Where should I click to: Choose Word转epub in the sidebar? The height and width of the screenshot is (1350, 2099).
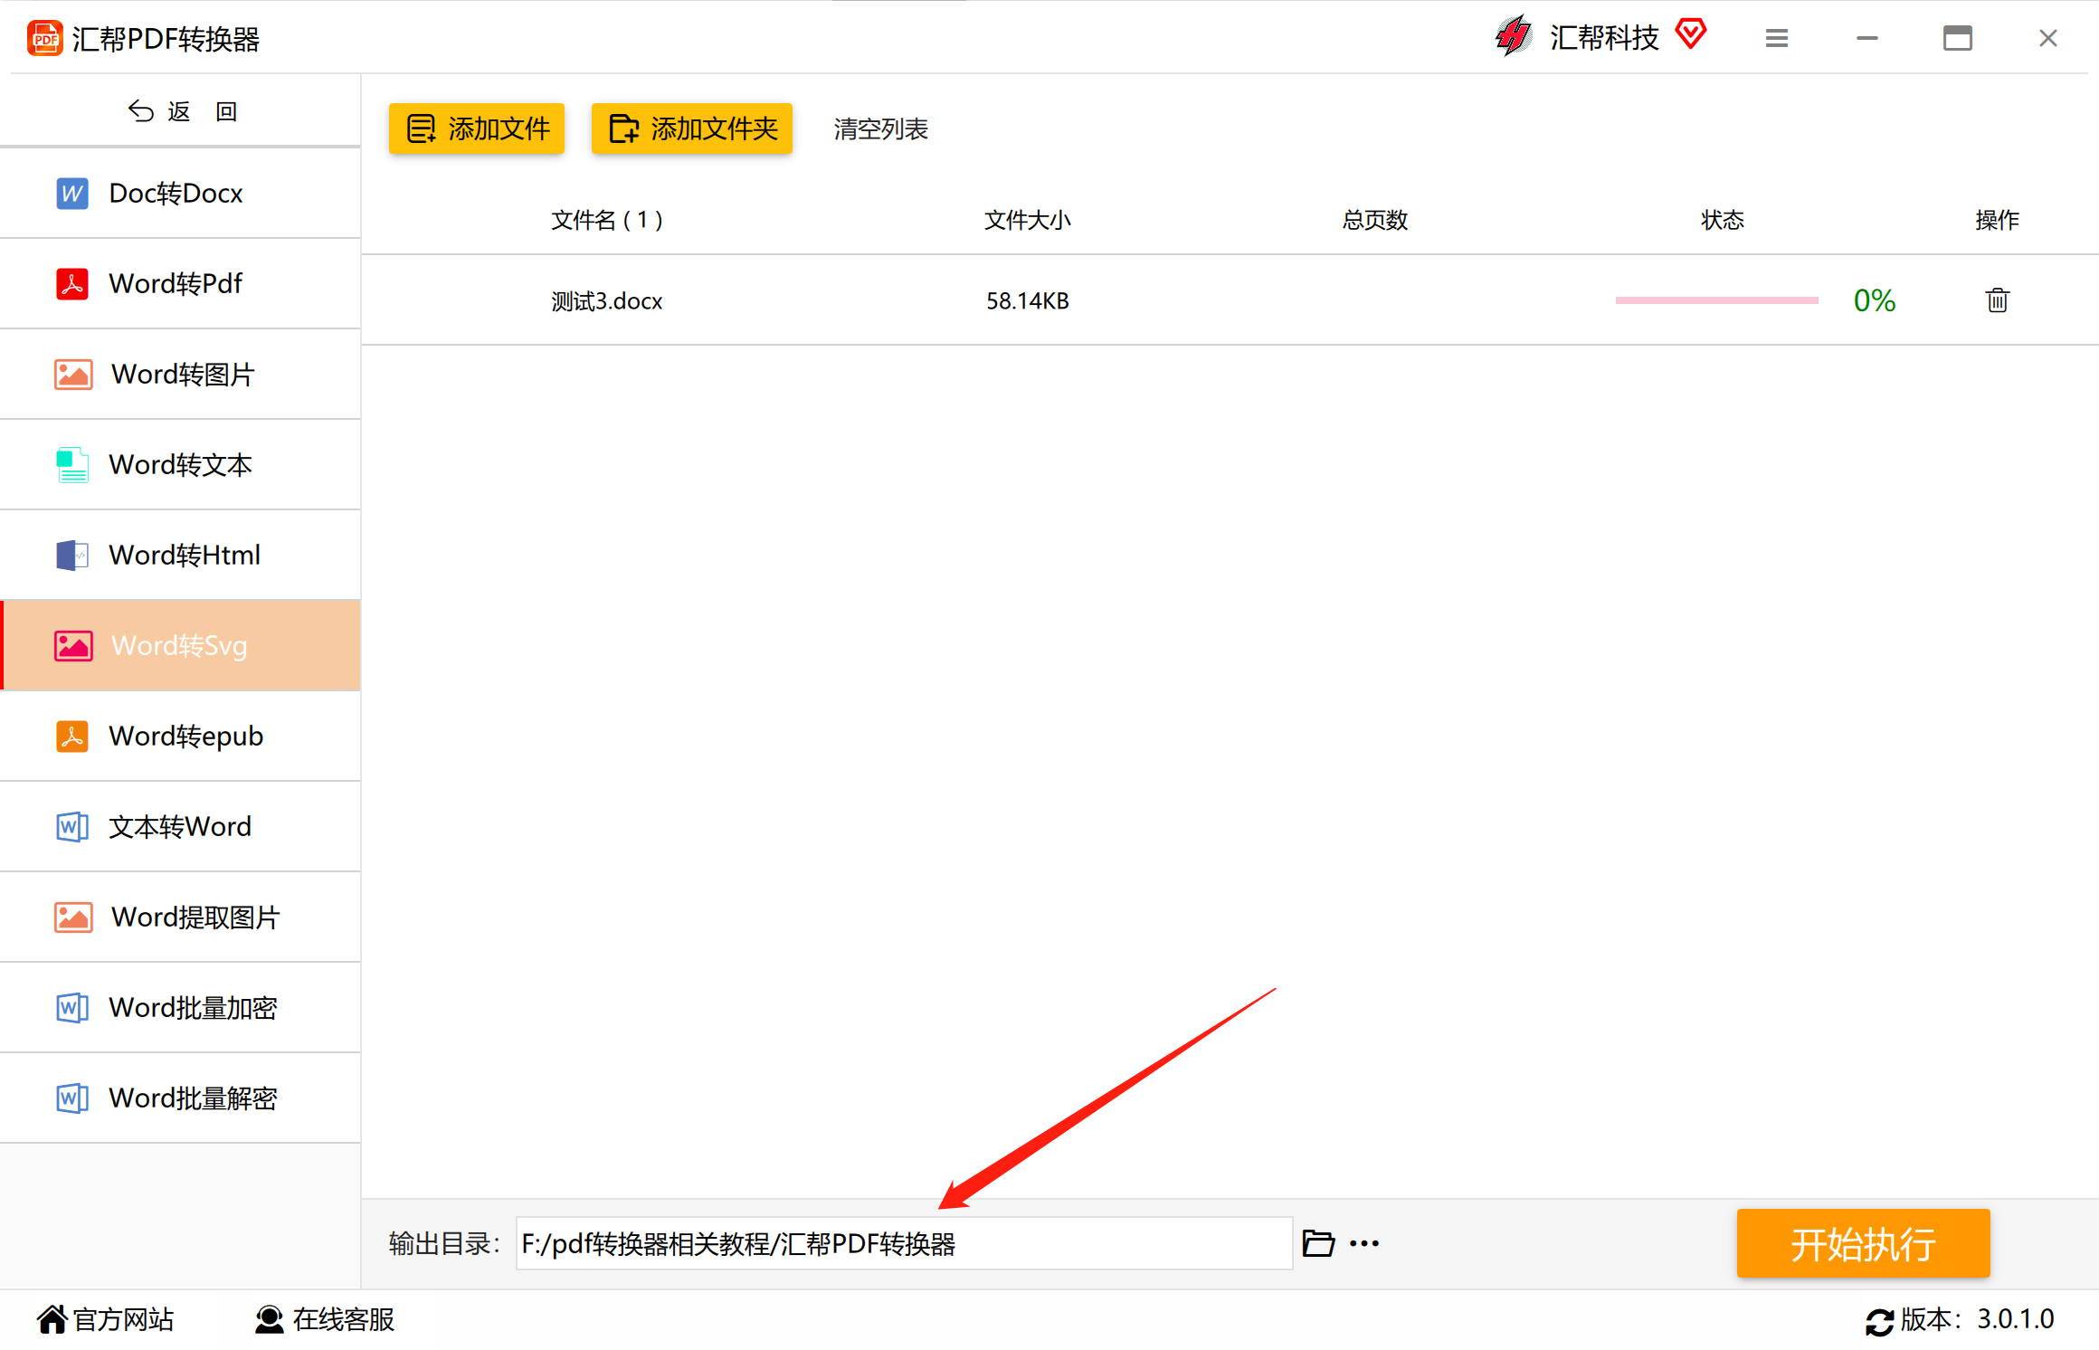(x=181, y=737)
